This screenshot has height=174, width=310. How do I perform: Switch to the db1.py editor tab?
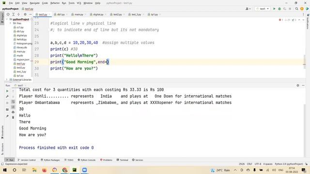[x=61, y=14]
